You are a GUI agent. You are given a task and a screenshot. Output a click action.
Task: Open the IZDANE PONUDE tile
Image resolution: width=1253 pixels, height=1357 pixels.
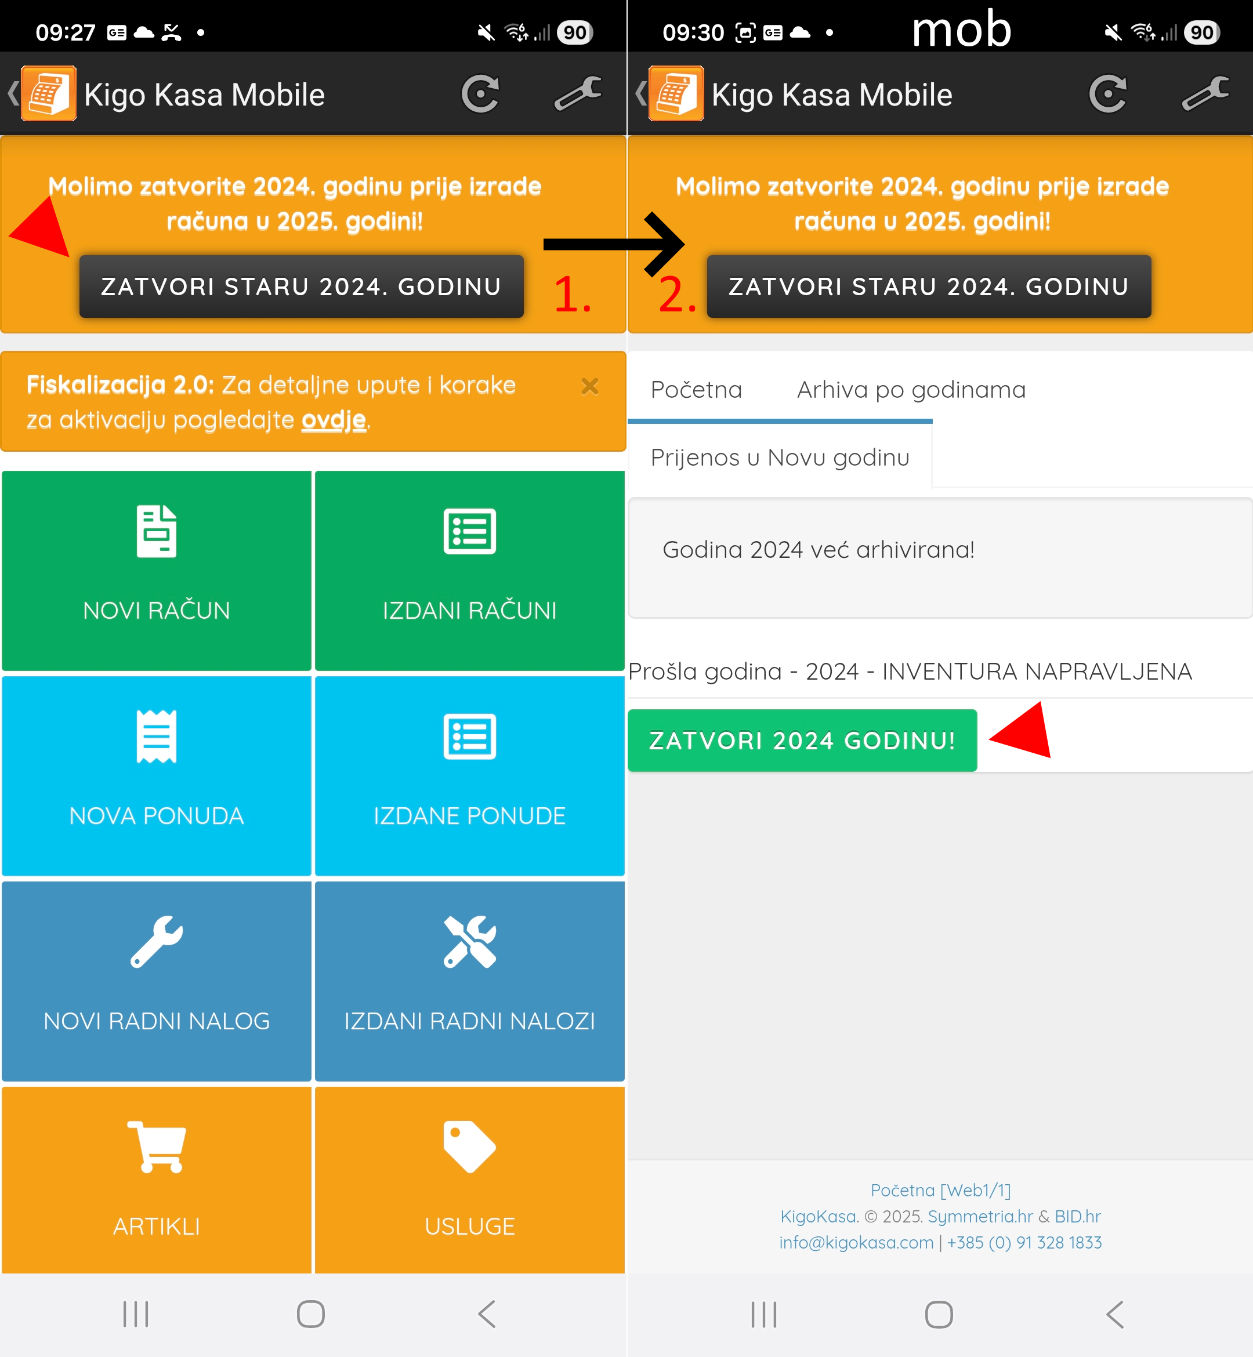[470, 776]
